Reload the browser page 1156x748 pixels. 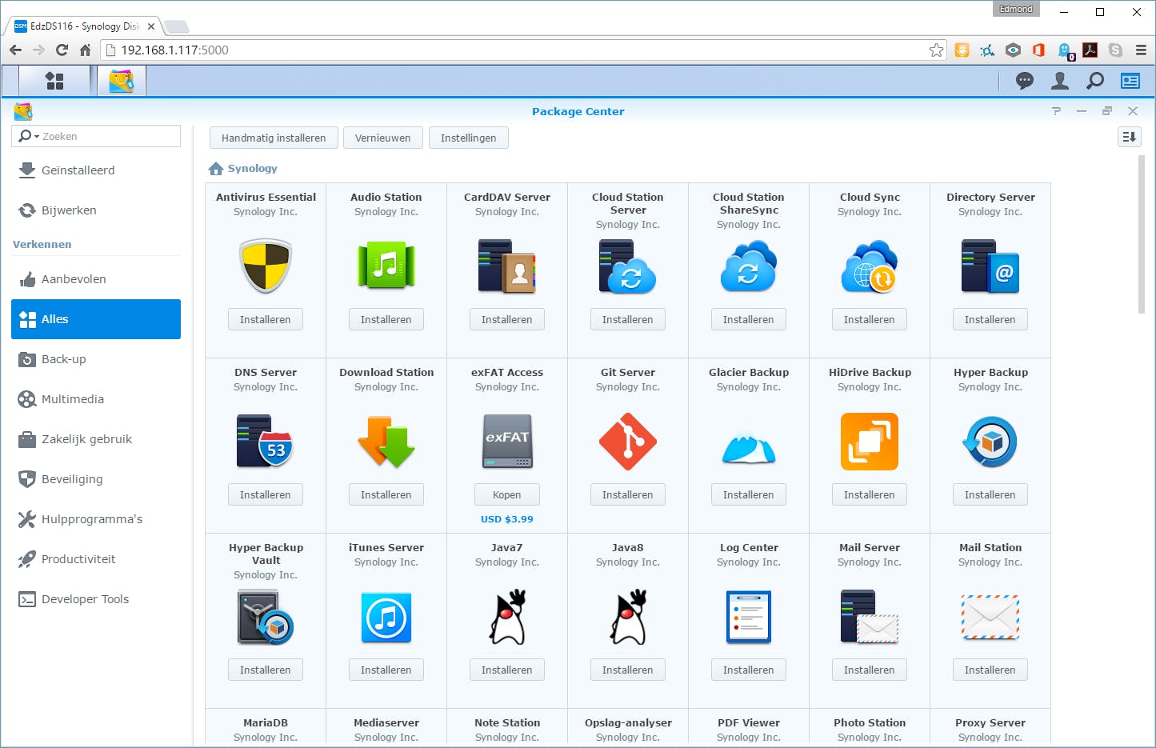(62, 50)
